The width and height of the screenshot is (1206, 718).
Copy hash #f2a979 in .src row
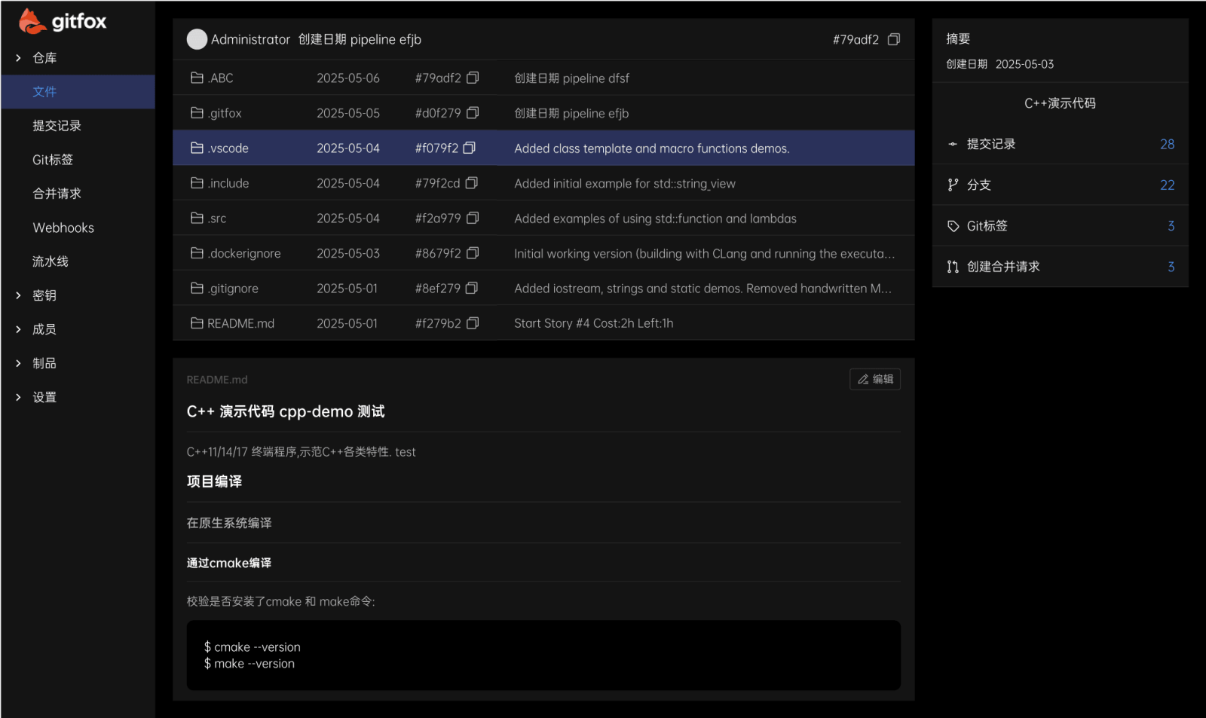coord(473,218)
